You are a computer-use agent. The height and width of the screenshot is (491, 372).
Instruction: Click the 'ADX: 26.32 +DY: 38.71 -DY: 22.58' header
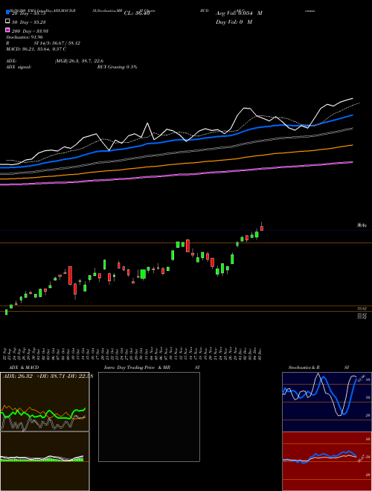[x=48, y=376]
